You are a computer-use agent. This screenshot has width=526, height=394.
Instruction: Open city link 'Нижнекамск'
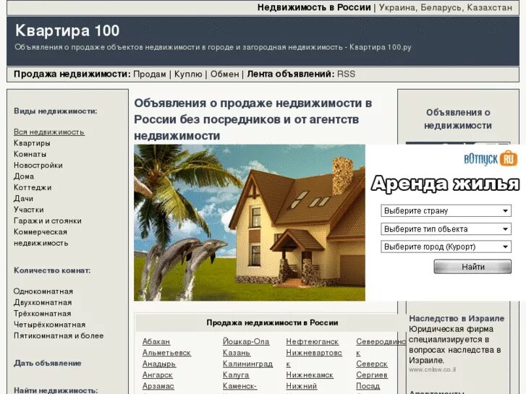(x=310, y=375)
